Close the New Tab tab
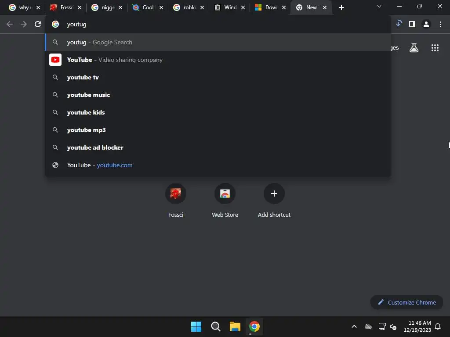The width and height of the screenshot is (450, 337). [x=325, y=8]
